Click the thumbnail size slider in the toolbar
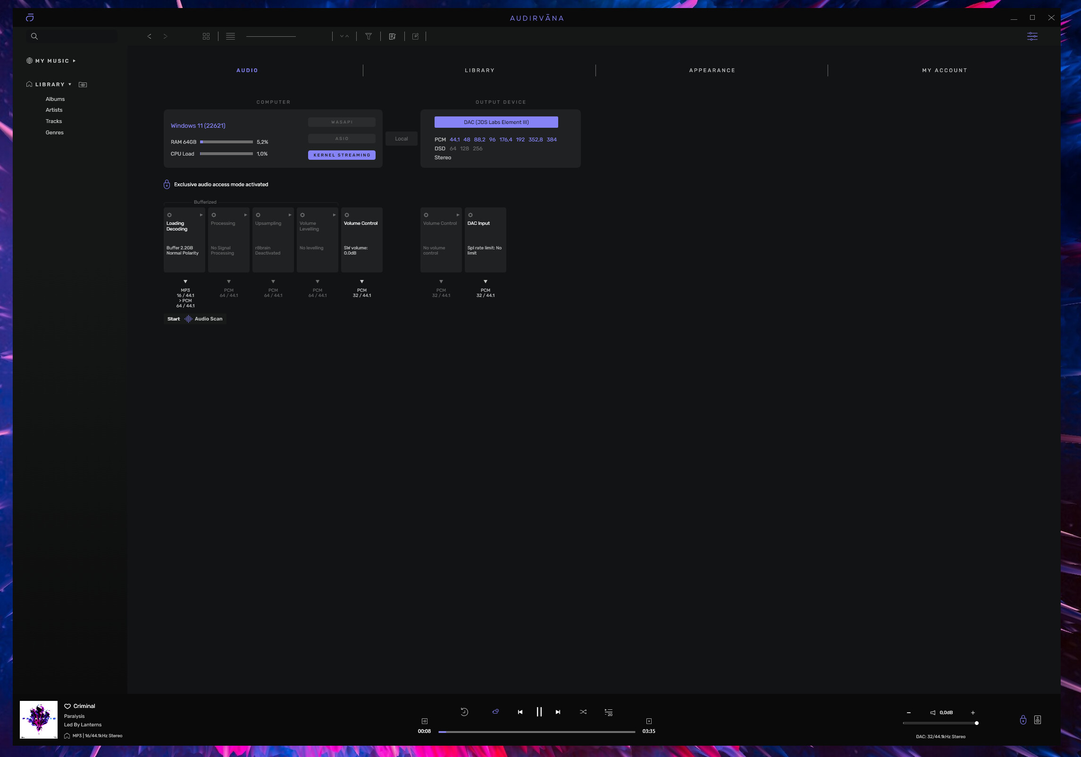The height and width of the screenshot is (757, 1081). pyautogui.click(x=271, y=36)
